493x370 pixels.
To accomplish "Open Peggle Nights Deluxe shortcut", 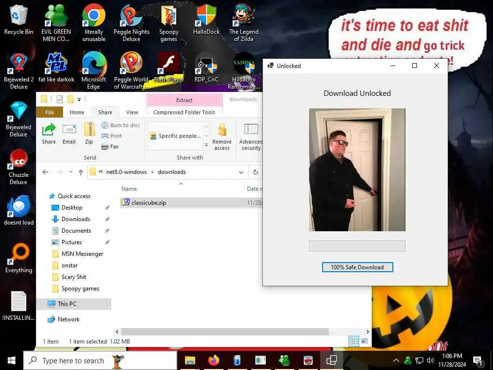I will [x=131, y=23].
